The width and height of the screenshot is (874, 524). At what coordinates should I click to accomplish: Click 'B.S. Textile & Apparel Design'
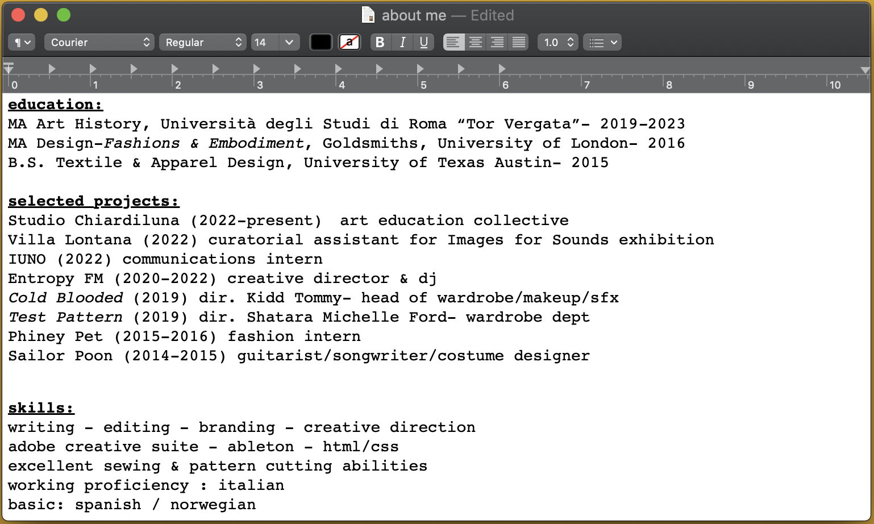click(x=146, y=163)
